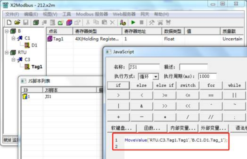
Task: Open the 帮助(H) menu
Action: [161, 14]
